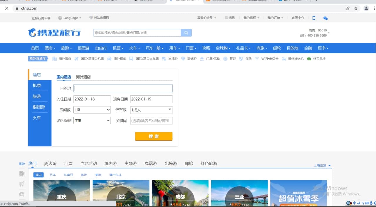
Task: Expand the 上海出发 departure city dropdown
Action: click(322, 166)
